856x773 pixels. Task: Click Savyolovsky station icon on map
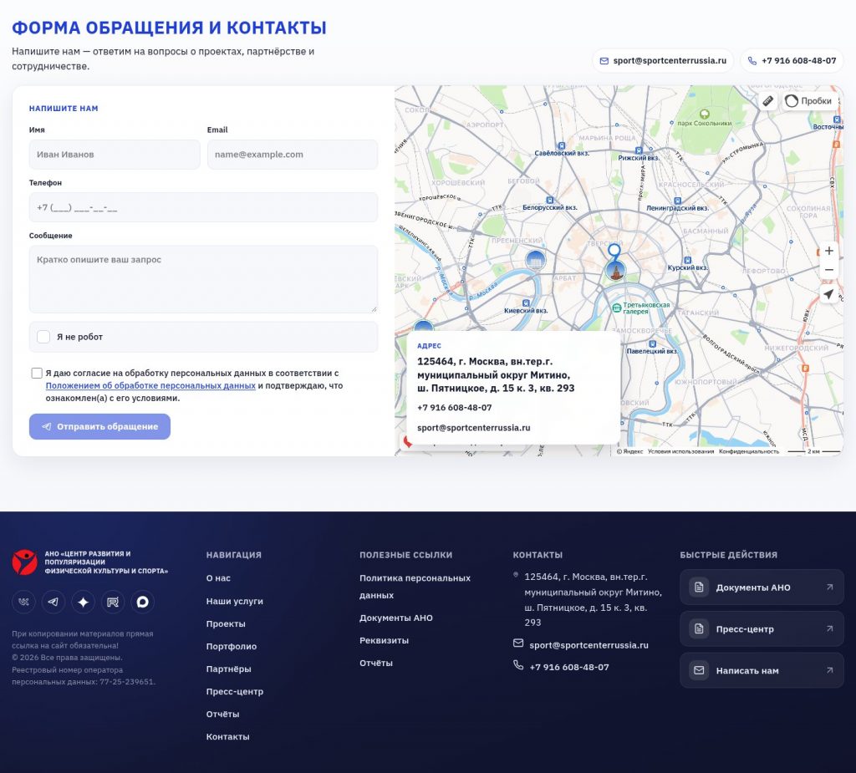(x=561, y=145)
